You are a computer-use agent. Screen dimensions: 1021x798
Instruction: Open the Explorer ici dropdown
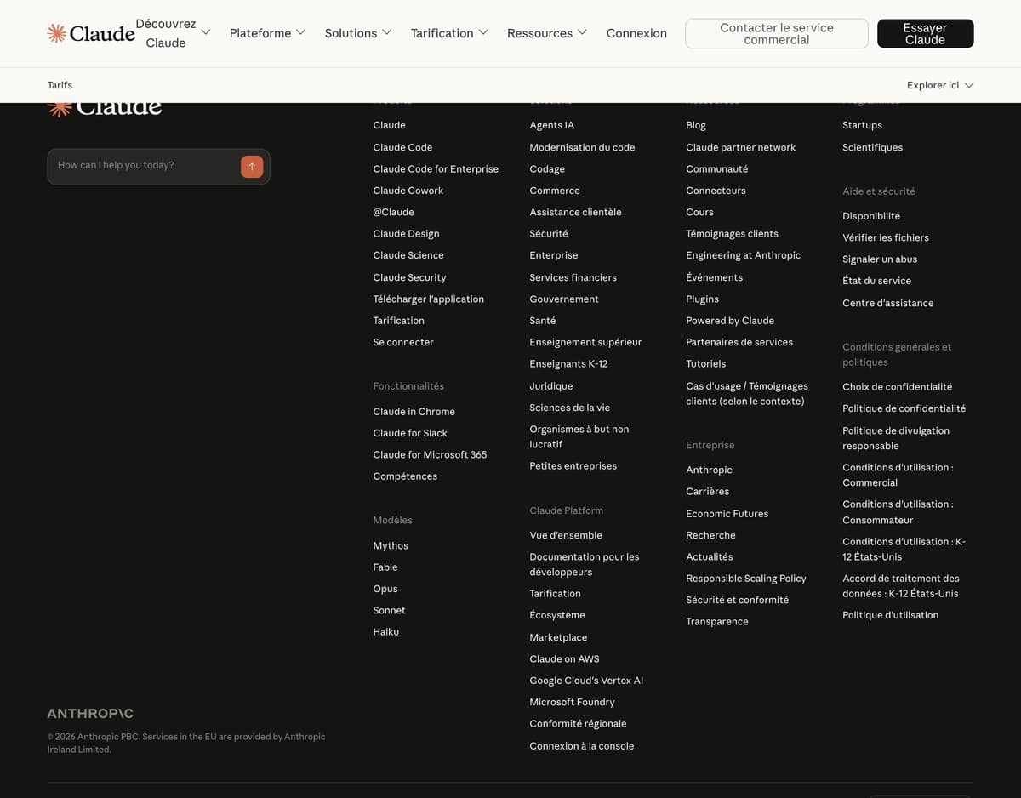(x=940, y=85)
